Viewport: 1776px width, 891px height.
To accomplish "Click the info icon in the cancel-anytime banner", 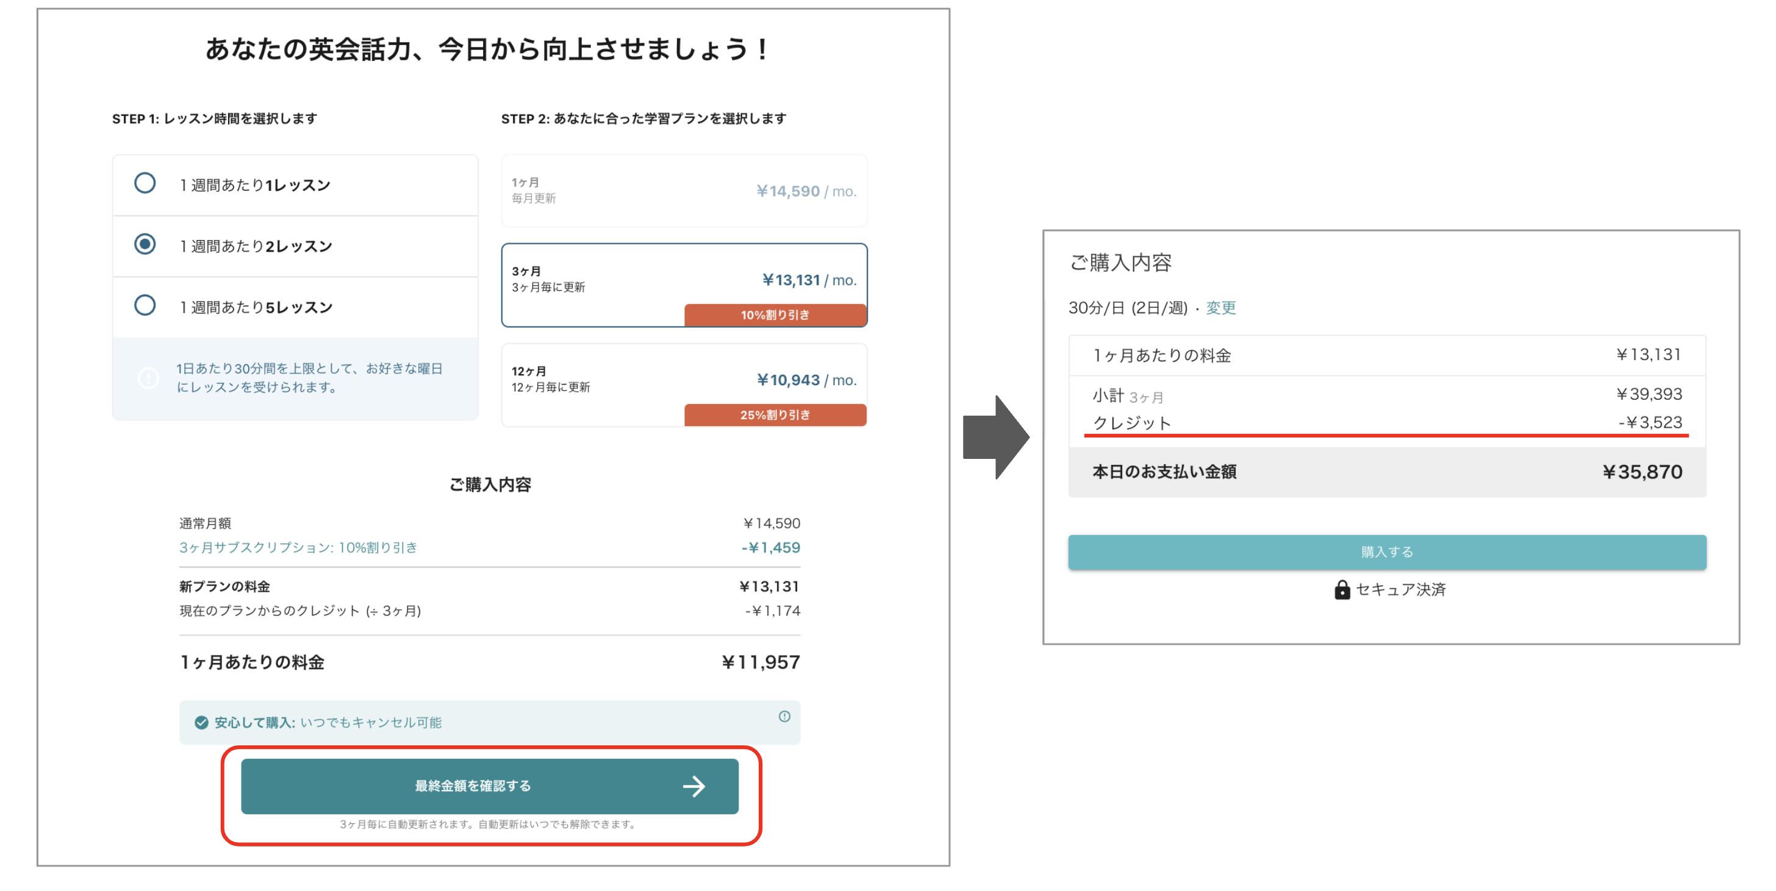I will [784, 717].
